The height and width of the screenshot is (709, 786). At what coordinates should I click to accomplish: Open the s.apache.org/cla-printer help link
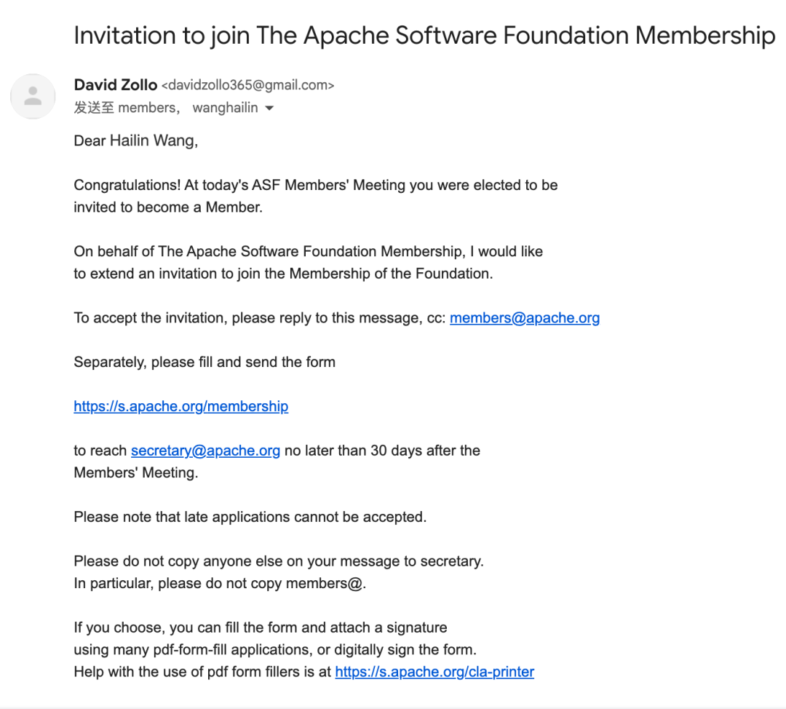(434, 671)
